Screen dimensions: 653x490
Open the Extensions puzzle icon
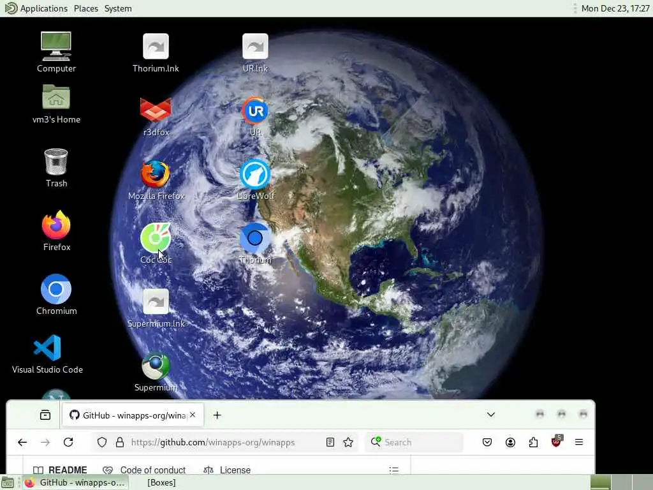click(x=534, y=443)
